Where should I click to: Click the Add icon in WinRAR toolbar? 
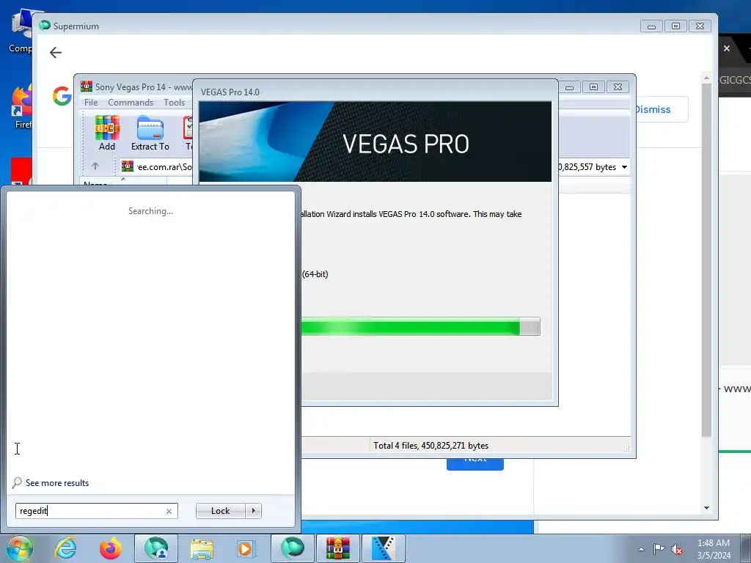tap(107, 133)
